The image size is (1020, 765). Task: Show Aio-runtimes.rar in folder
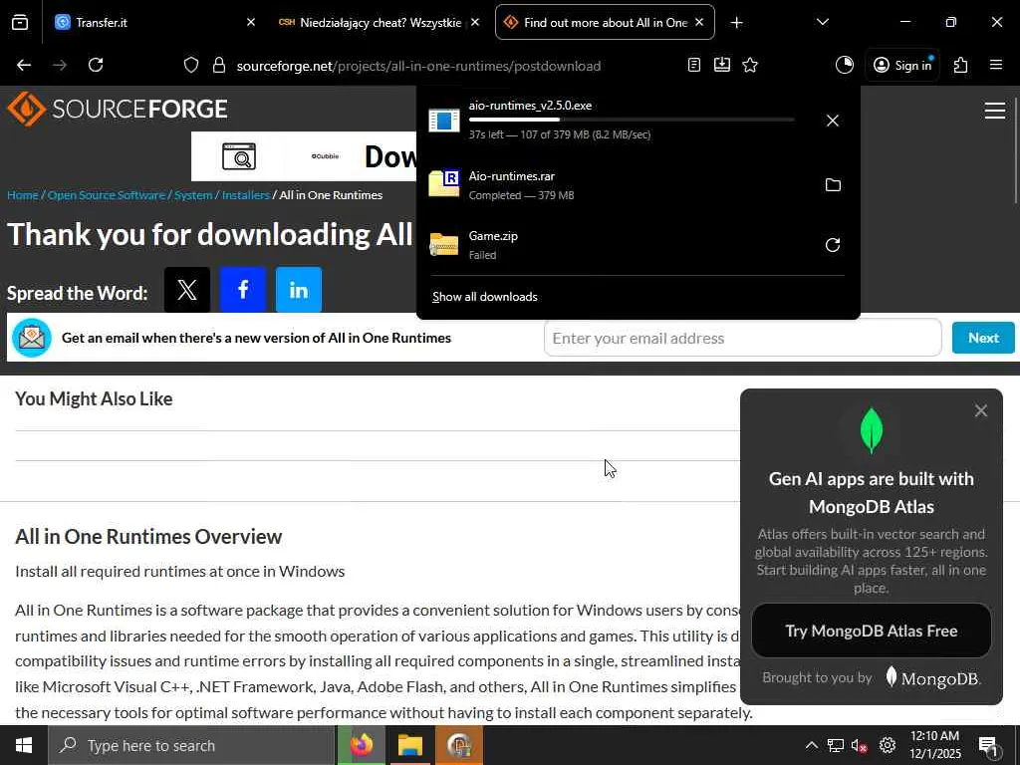pos(833,184)
